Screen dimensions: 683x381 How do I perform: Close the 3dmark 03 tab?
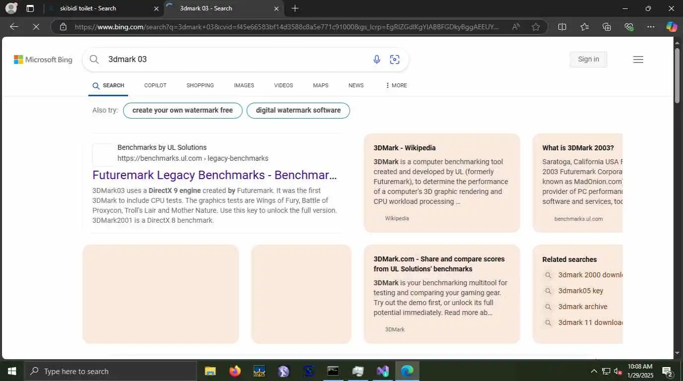276,8
